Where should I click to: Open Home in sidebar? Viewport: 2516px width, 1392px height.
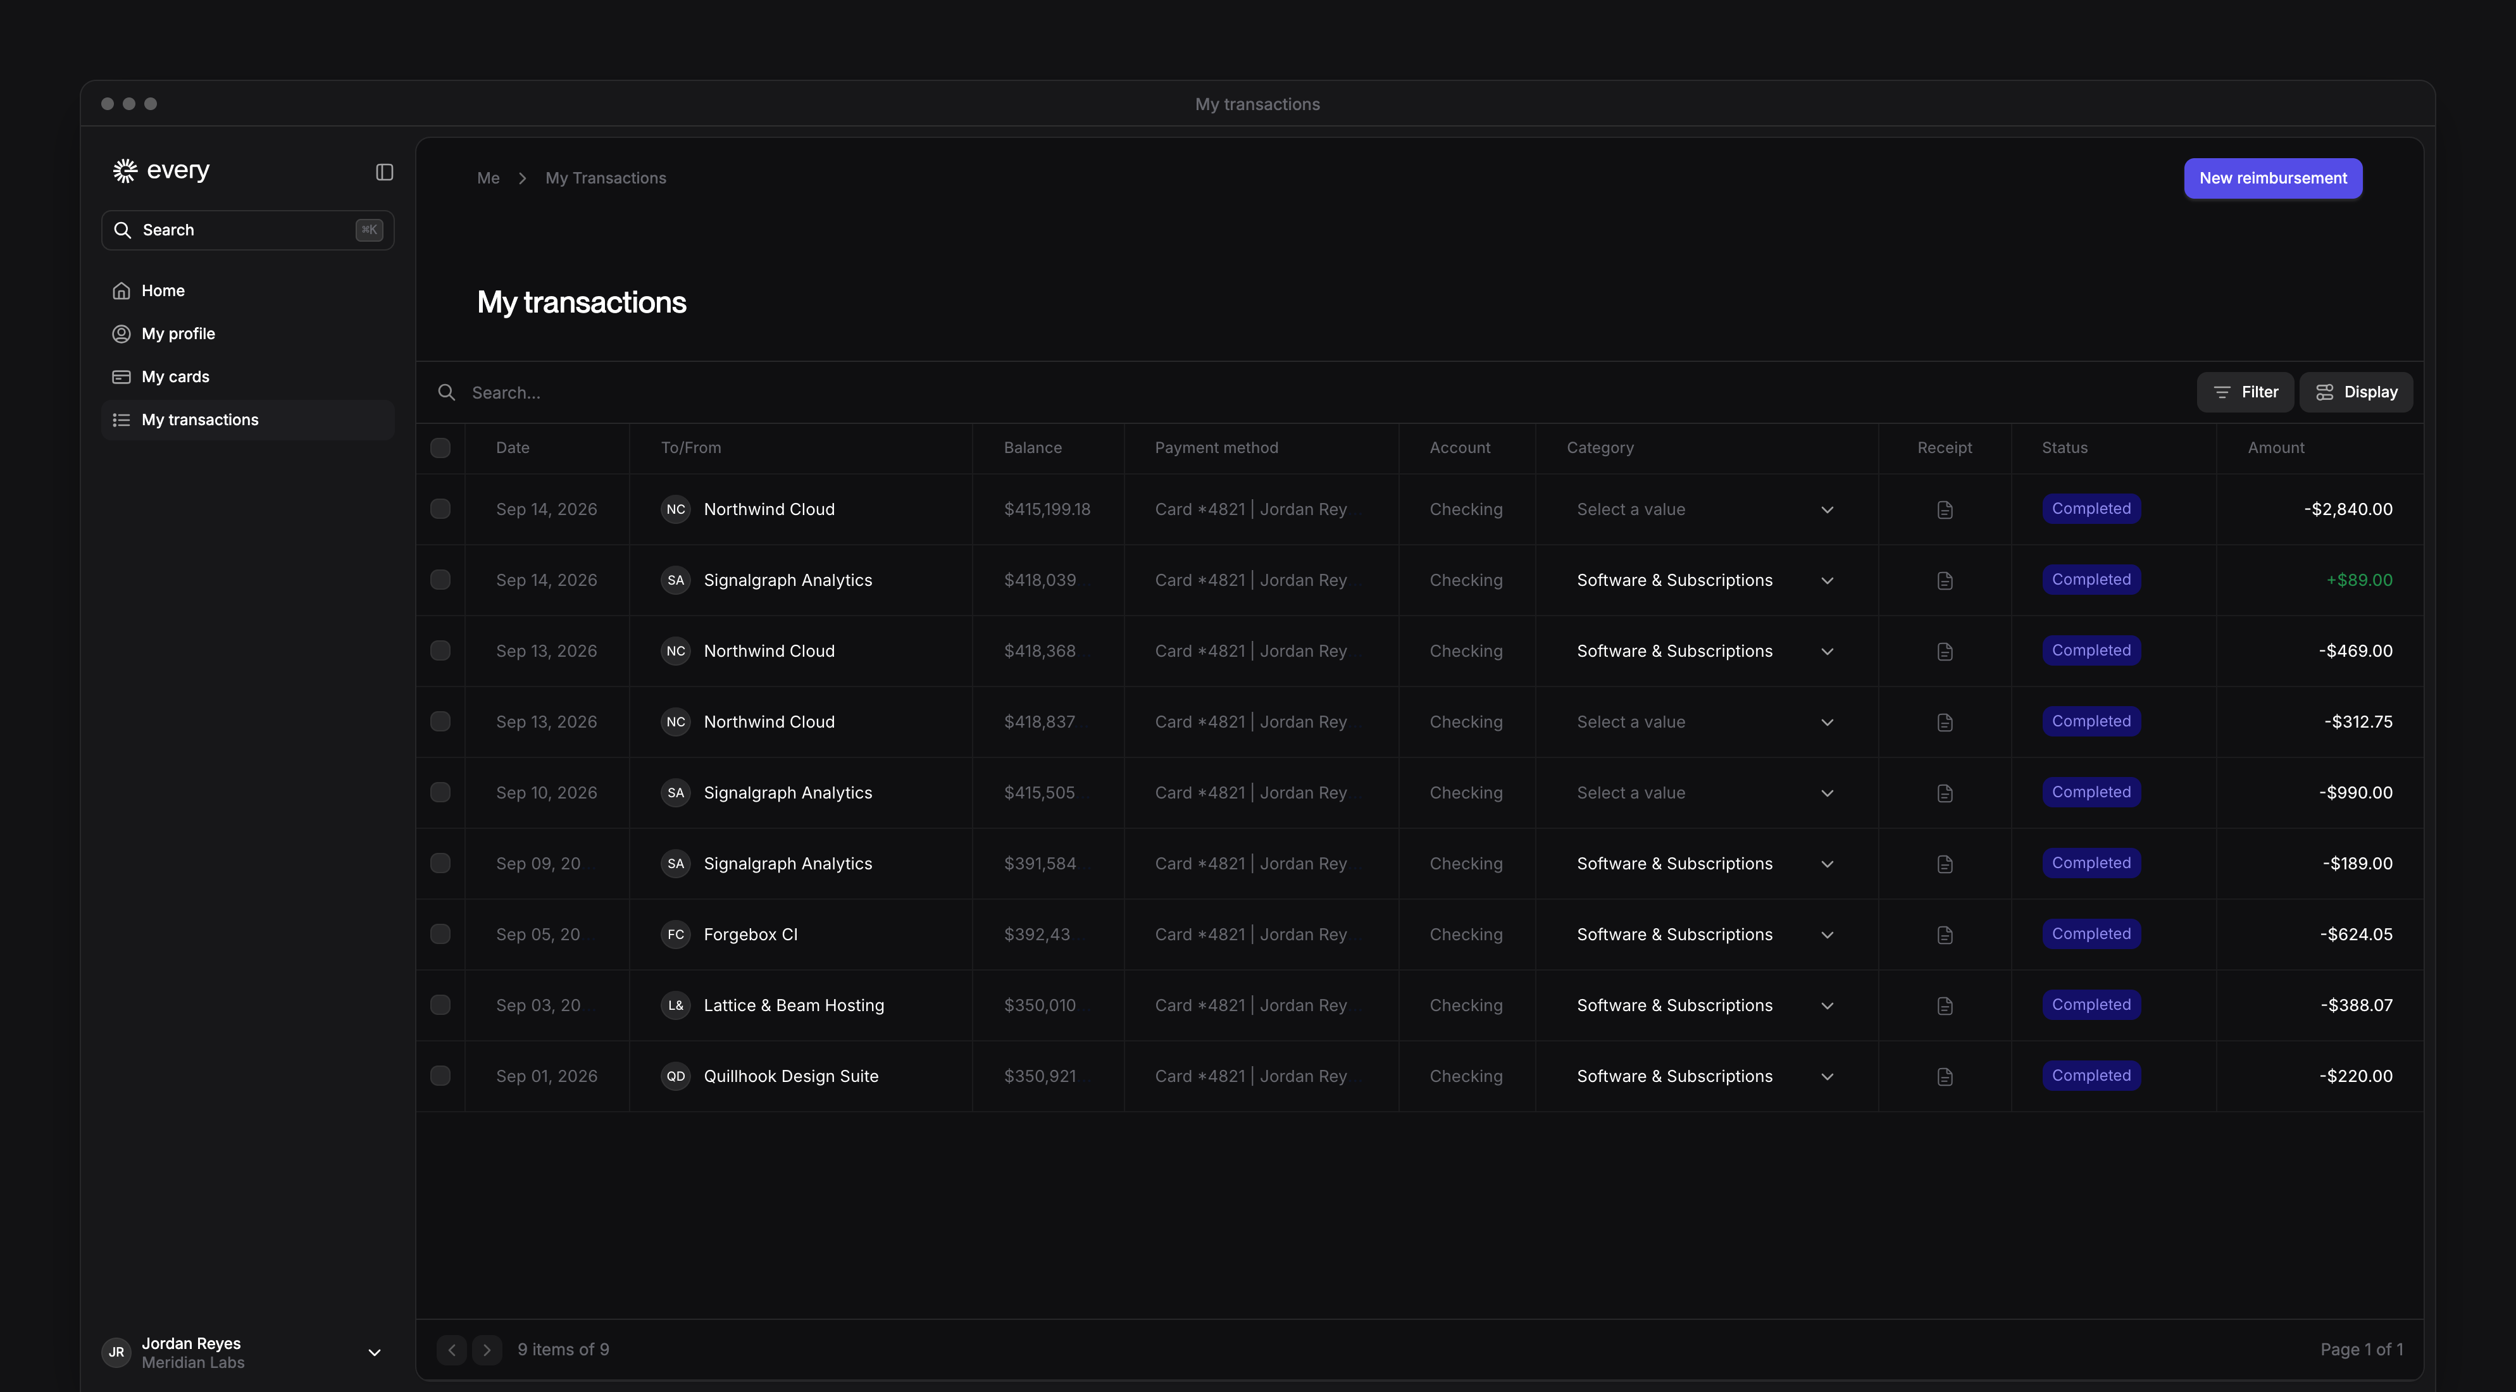[248, 290]
